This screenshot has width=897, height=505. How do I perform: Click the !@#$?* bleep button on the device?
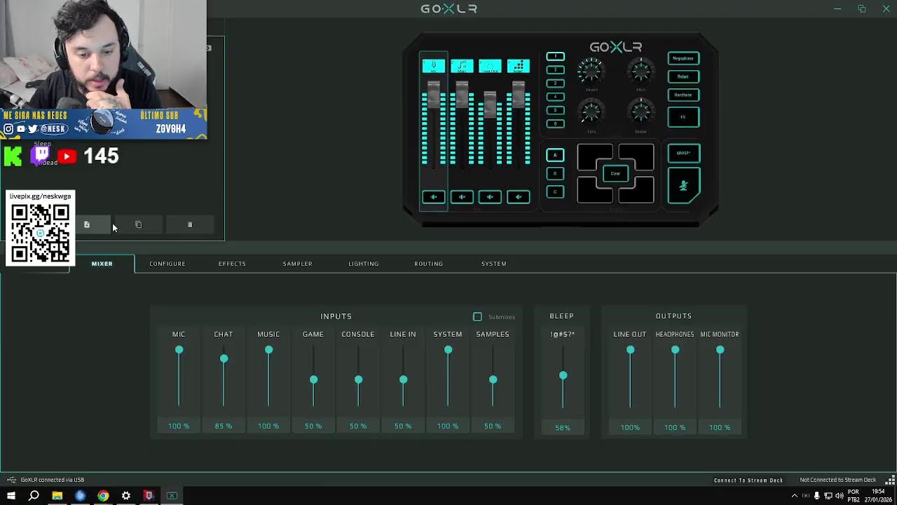[683, 153]
